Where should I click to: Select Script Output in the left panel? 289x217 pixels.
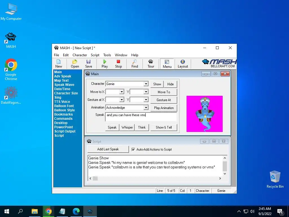coord(65,131)
